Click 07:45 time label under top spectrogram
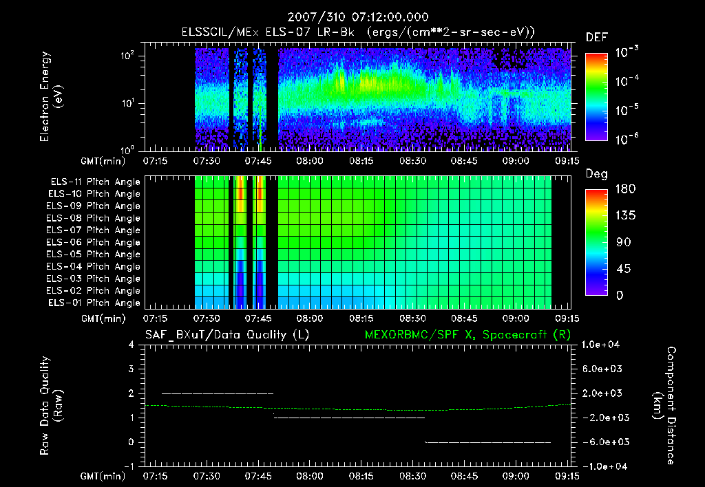This screenshot has width=705, height=487. [258, 161]
